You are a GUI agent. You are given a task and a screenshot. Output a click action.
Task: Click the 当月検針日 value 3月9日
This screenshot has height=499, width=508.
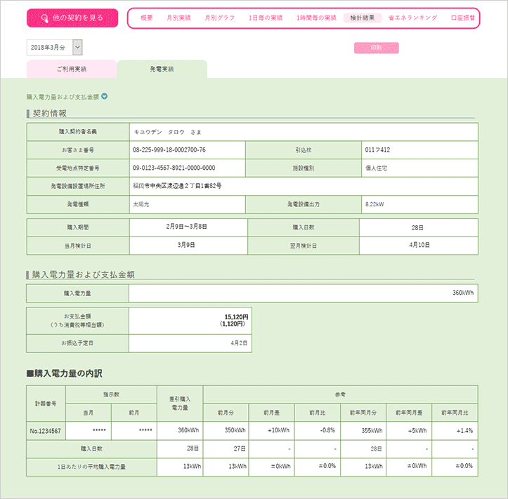click(x=186, y=245)
